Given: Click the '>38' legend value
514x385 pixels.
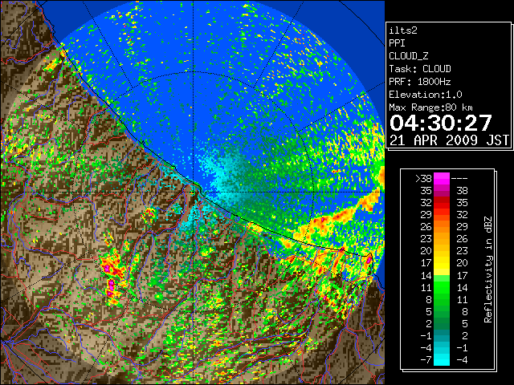Looking at the screenshot, I should (x=423, y=179).
